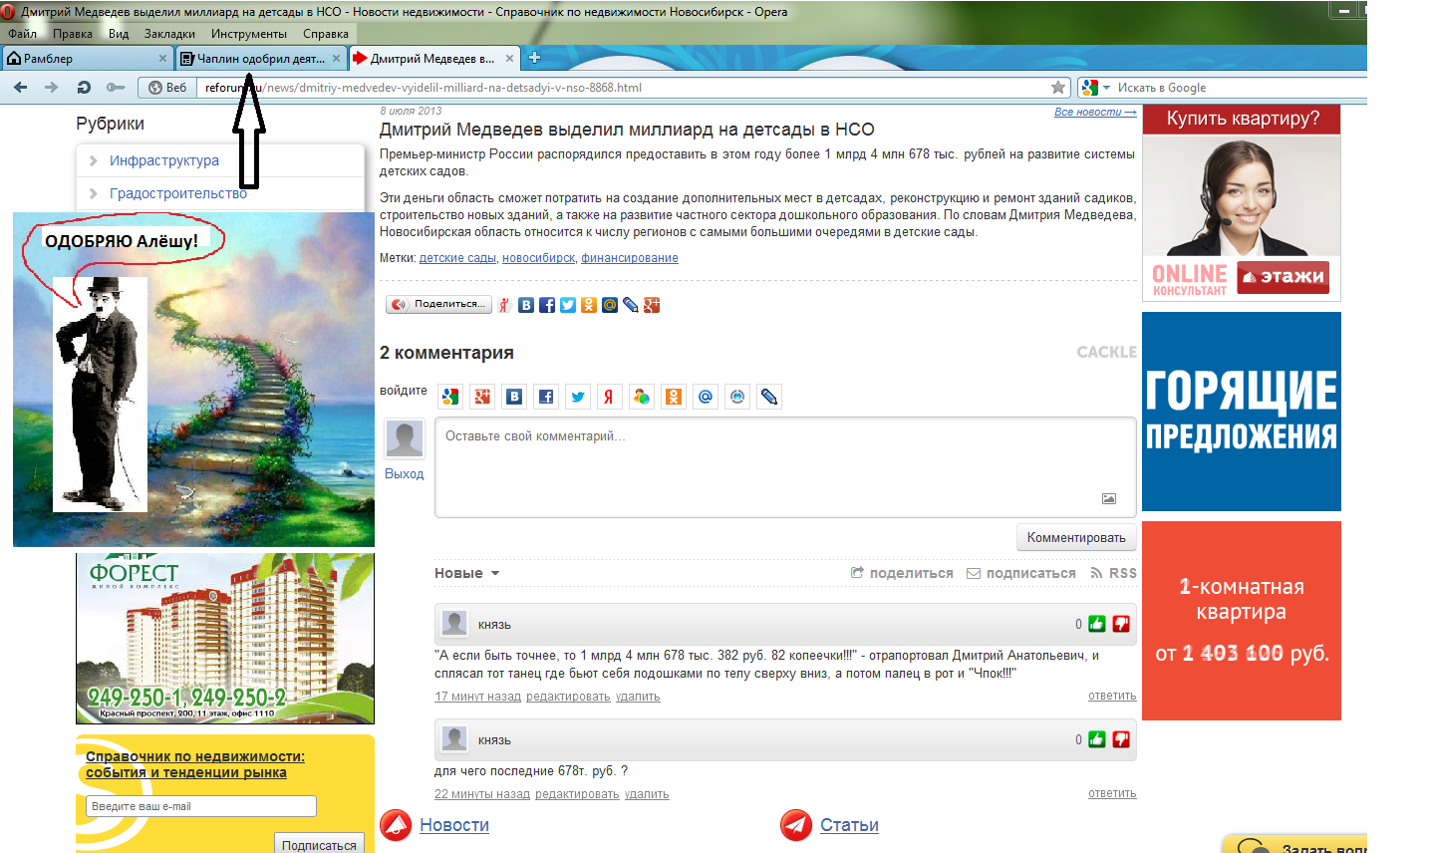The height and width of the screenshot is (853, 1429).
Task: Click Выход to log out
Action: (x=405, y=473)
